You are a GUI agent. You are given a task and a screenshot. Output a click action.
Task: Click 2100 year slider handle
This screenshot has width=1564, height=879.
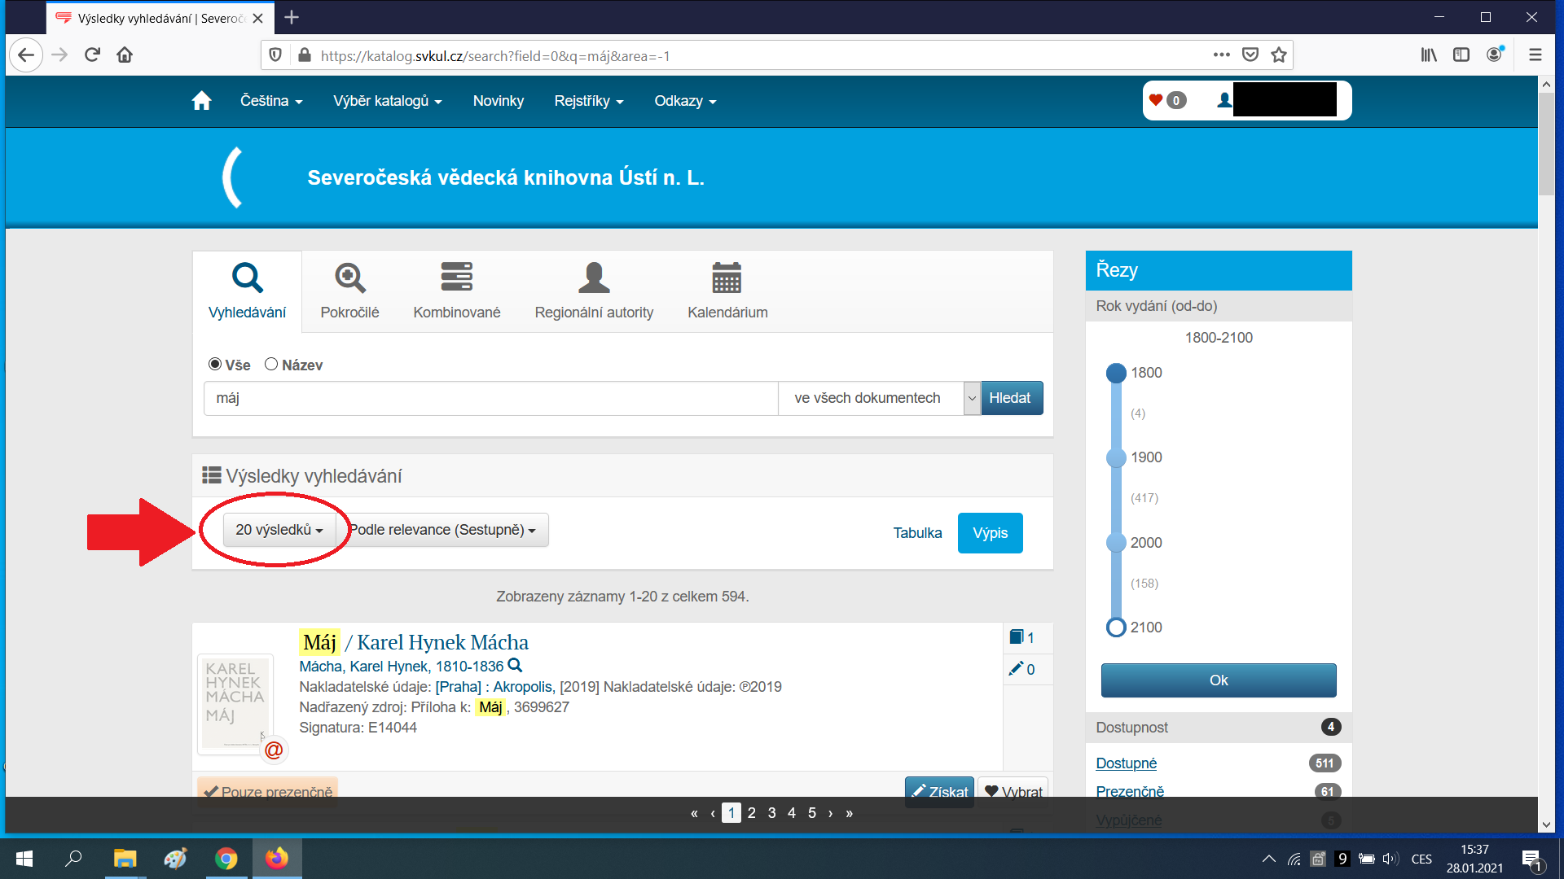pos(1116,628)
